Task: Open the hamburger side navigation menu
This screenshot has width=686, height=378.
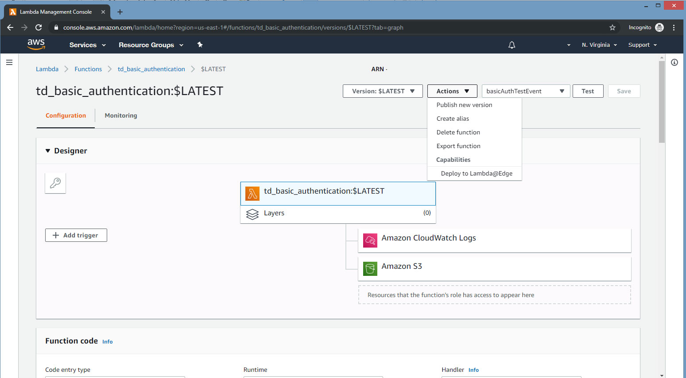Action: [x=9, y=62]
